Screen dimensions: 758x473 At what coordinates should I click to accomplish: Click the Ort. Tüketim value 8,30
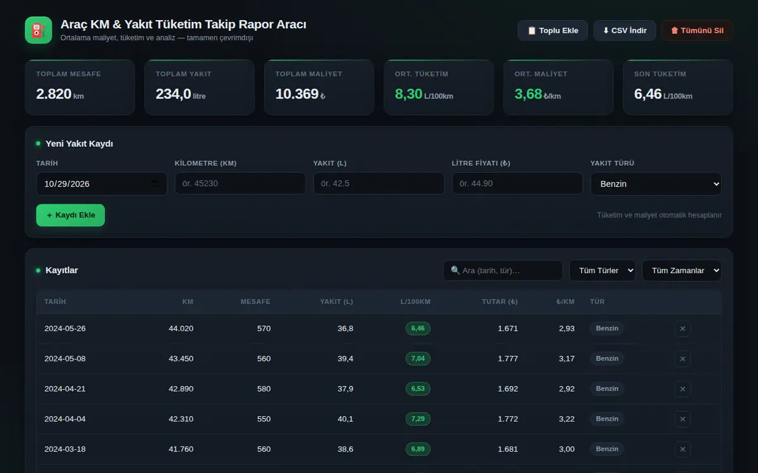pos(409,94)
